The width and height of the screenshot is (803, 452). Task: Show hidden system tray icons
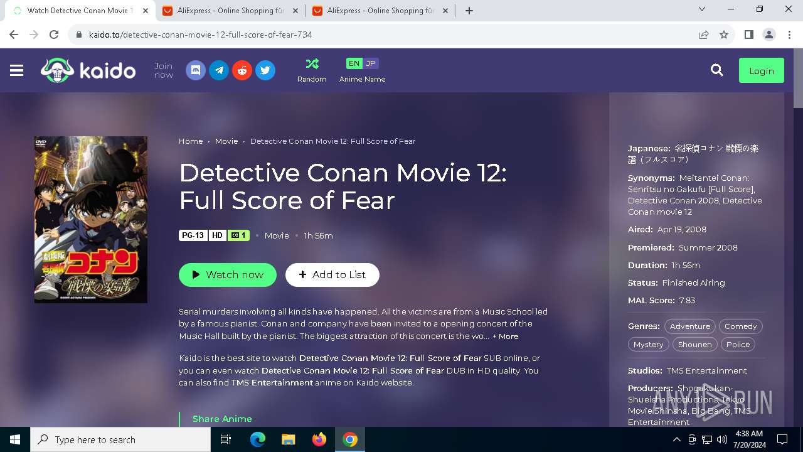point(676,439)
